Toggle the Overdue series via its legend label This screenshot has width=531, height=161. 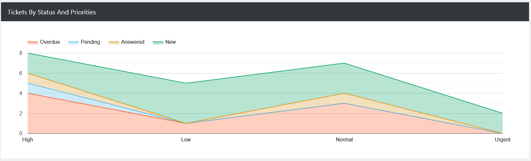[50, 42]
